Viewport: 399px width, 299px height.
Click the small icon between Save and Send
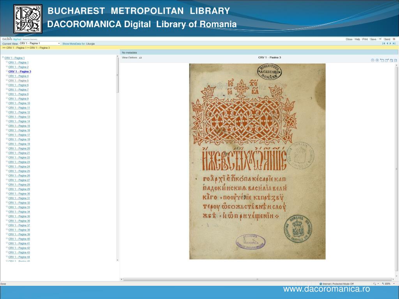tap(380, 39)
